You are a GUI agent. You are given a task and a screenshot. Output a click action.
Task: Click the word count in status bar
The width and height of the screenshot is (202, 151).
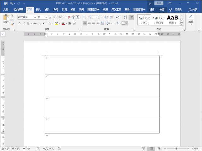pyautogui.click(x=27, y=148)
